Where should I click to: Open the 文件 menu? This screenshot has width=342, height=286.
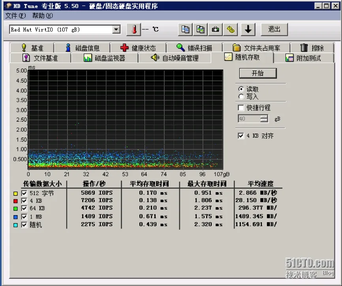click(x=15, y=16)
